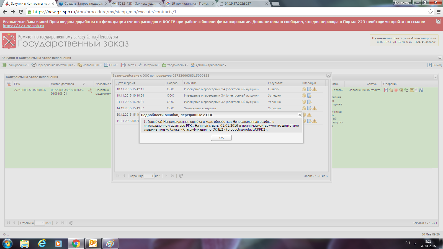443x249 pixels.
Task: Clear filters icon in the contracts grid header
Action: coord(9,84)
